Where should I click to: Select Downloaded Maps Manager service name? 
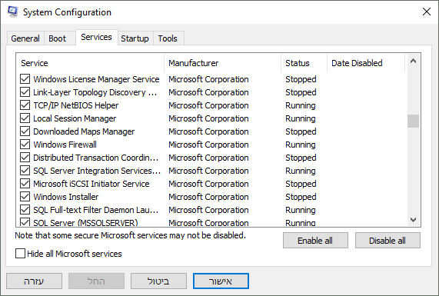(84, 131)
